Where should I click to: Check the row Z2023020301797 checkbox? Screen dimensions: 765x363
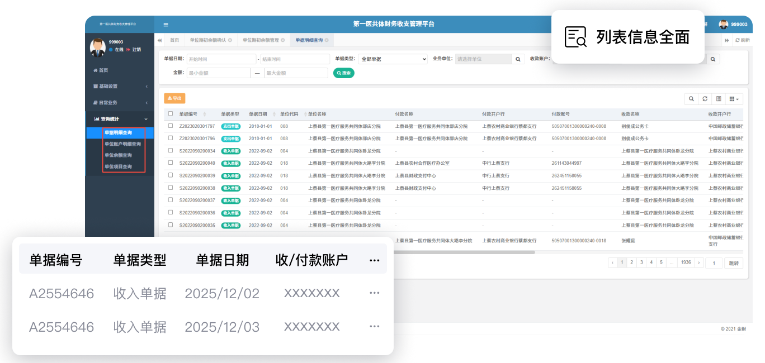tap(171, 126)
